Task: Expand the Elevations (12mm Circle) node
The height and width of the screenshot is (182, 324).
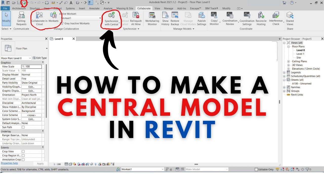Action: pos(289,69)
